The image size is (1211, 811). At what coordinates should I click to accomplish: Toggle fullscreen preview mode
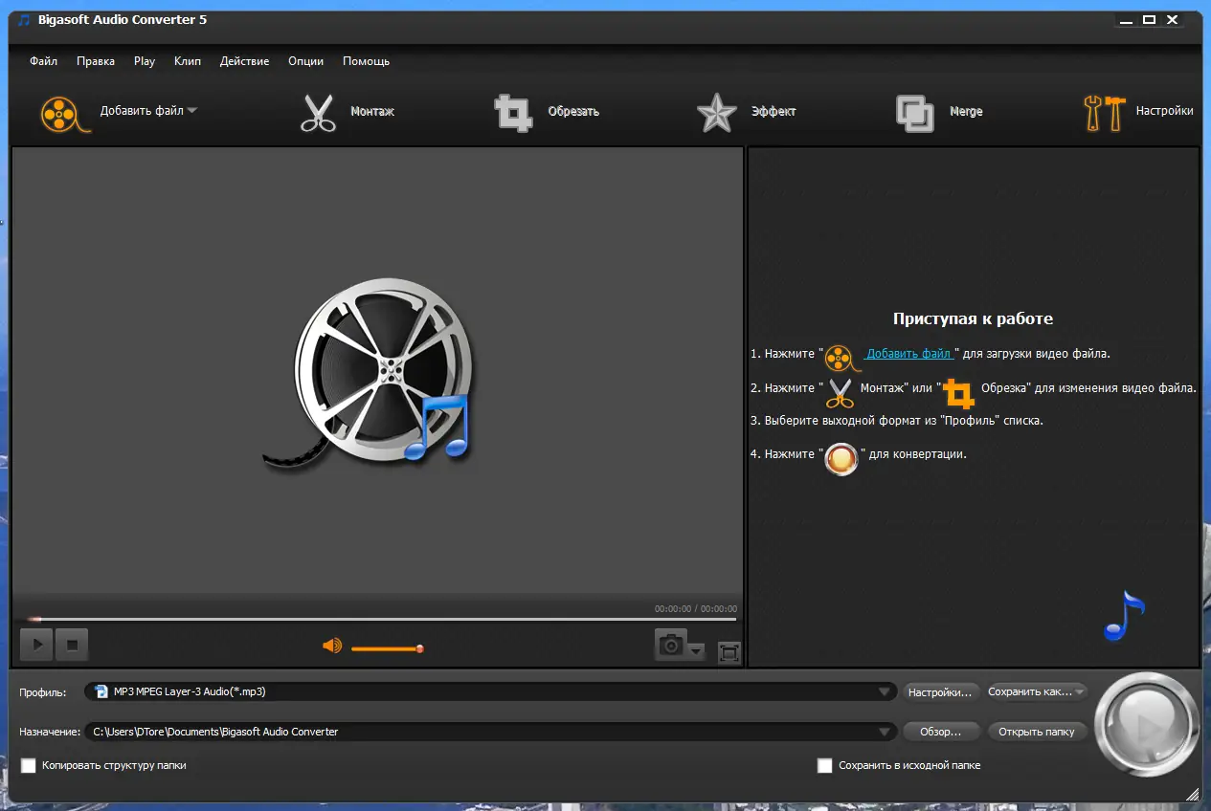click(728, 652)
